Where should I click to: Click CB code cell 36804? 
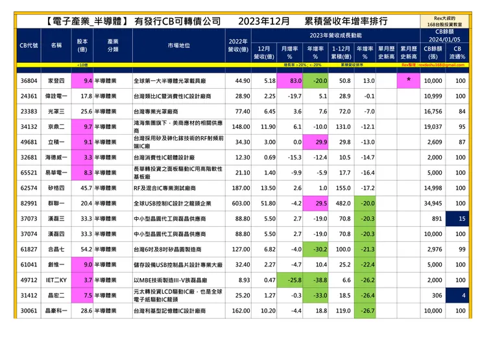29,81
